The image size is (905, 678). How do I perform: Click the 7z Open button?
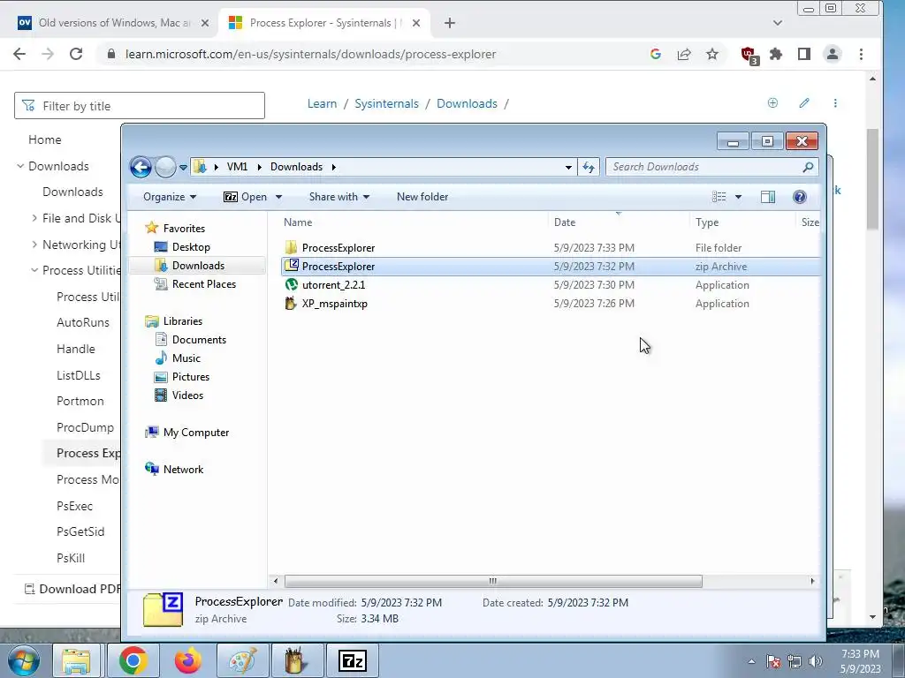[246, 197]
